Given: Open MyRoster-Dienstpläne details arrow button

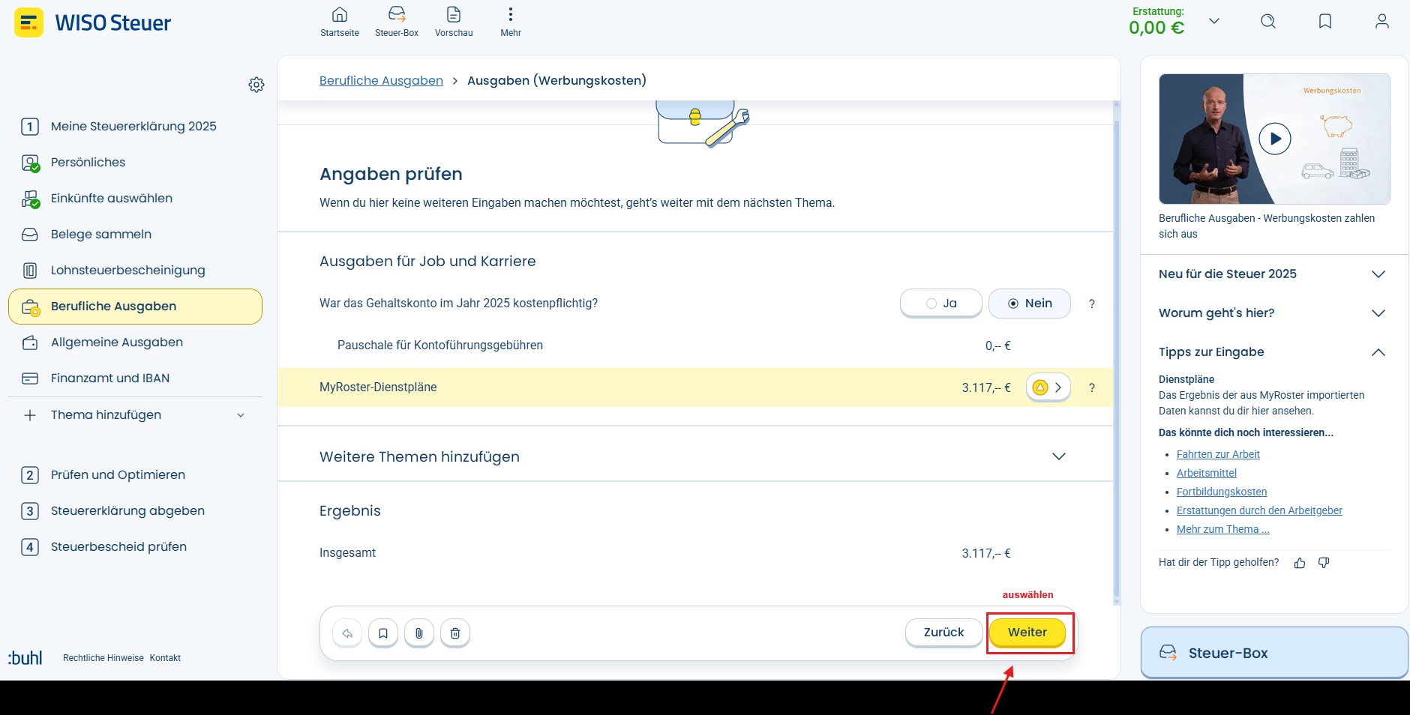Looking at the screenshot, I should pos(1048,387).
